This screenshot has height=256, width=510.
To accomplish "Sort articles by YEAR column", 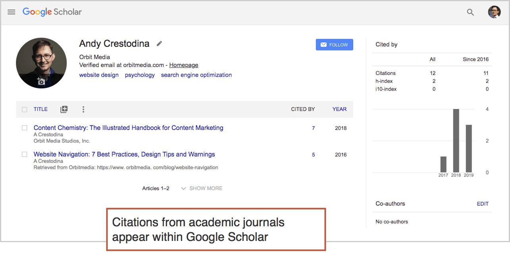I will pyautogui.click(x=339, y=109).
